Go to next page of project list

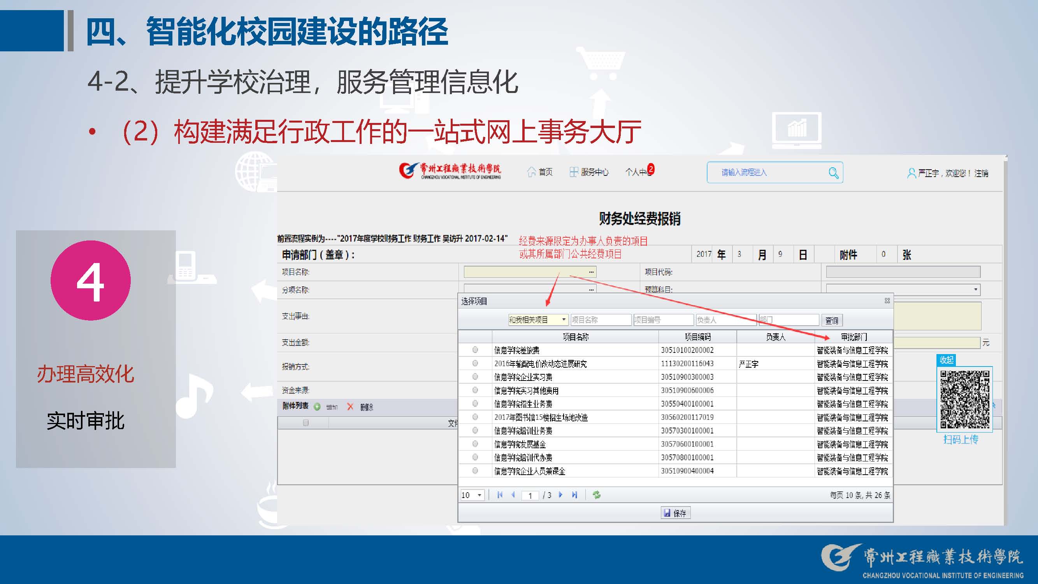(560, 495)
